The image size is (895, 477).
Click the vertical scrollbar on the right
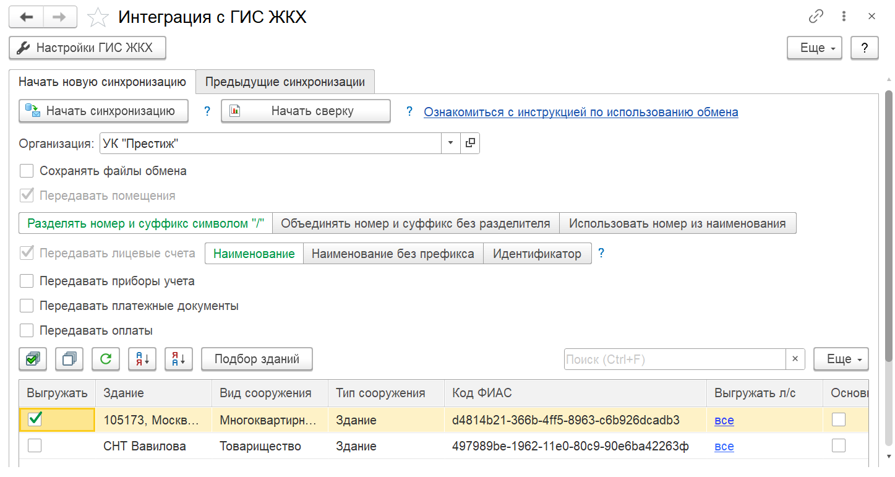click(x=889, y=226)
